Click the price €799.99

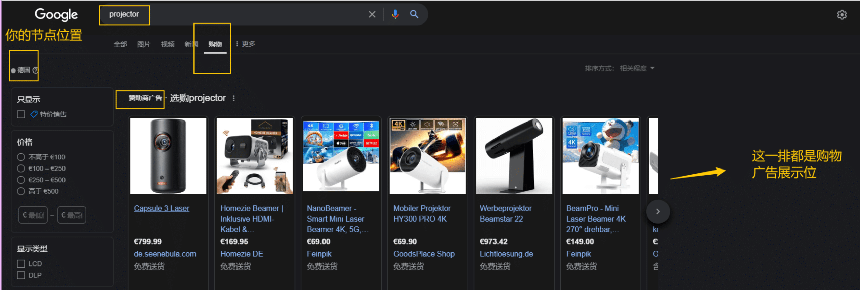point(147,242)
